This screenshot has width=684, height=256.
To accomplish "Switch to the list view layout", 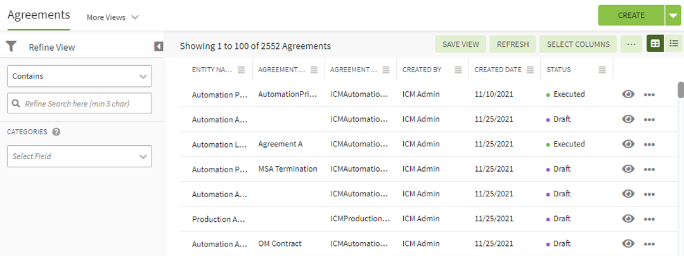I will click(674, 44).
